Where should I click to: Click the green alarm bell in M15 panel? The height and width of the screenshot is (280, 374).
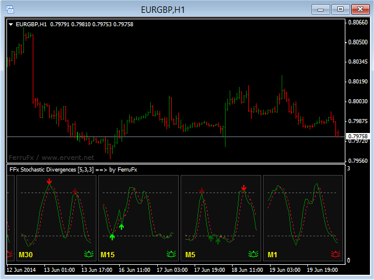point(171,254)
